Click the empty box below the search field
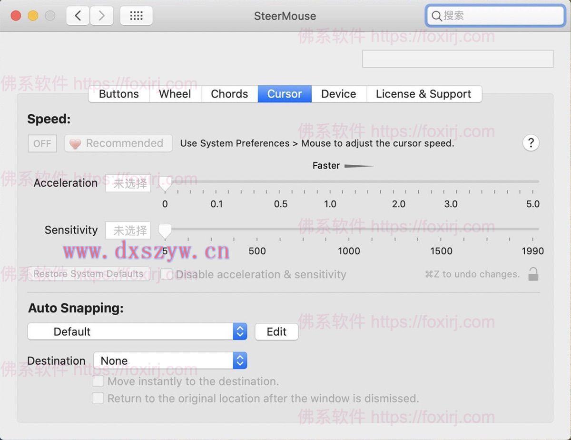This screenshot has width=571, height=440. (x=458, y=59)
